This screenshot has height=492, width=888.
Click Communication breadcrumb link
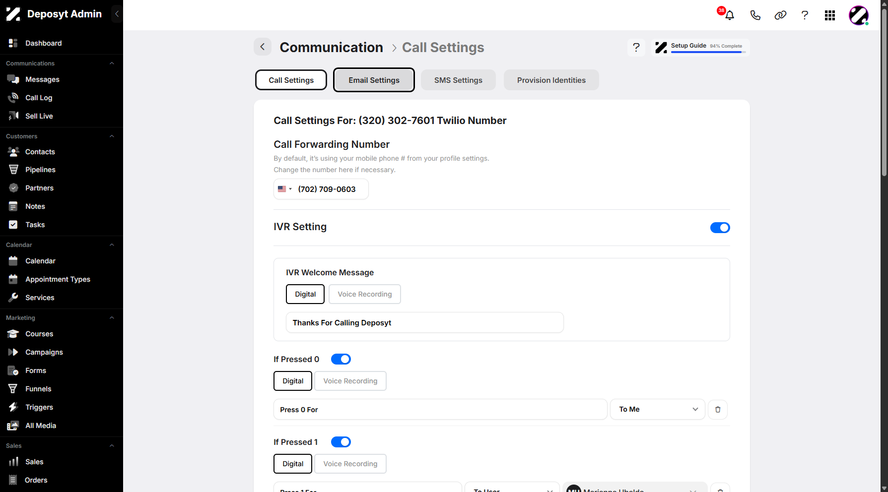point(331,47)
